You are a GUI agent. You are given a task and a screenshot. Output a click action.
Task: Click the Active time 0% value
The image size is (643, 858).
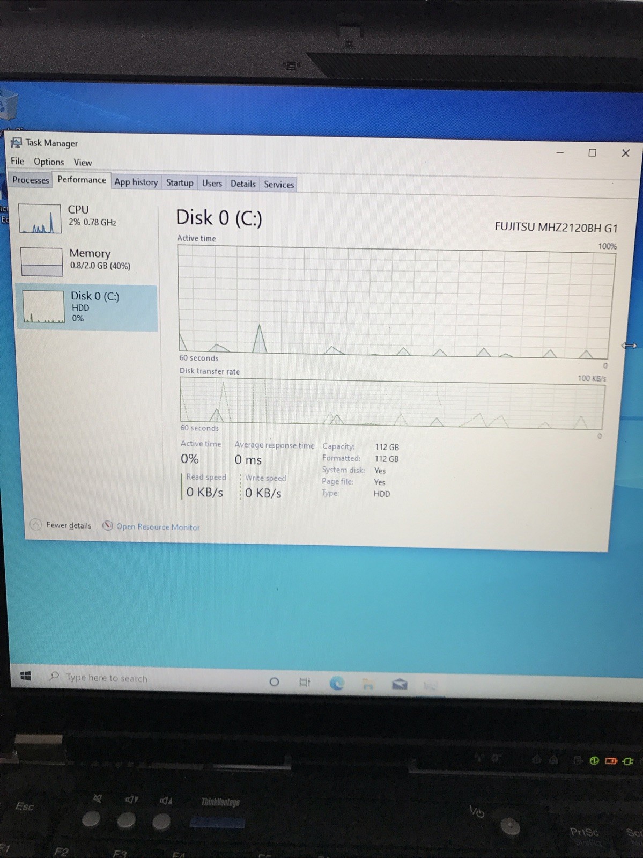(190, 459)
